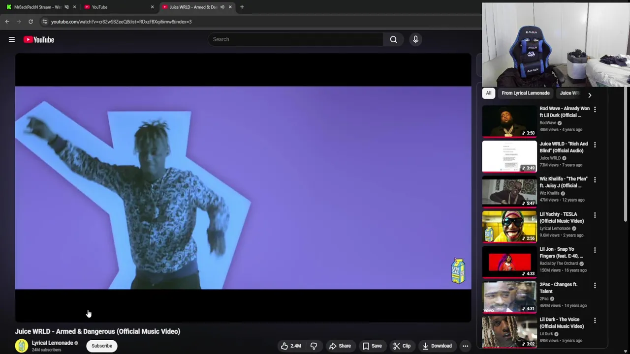Click the address bar URL
Screen dimensions: 630x354
(121, 22)
